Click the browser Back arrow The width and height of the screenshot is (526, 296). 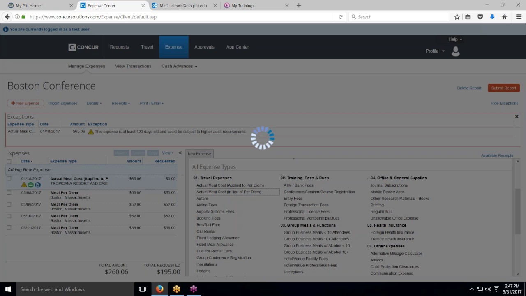(7, 17)
